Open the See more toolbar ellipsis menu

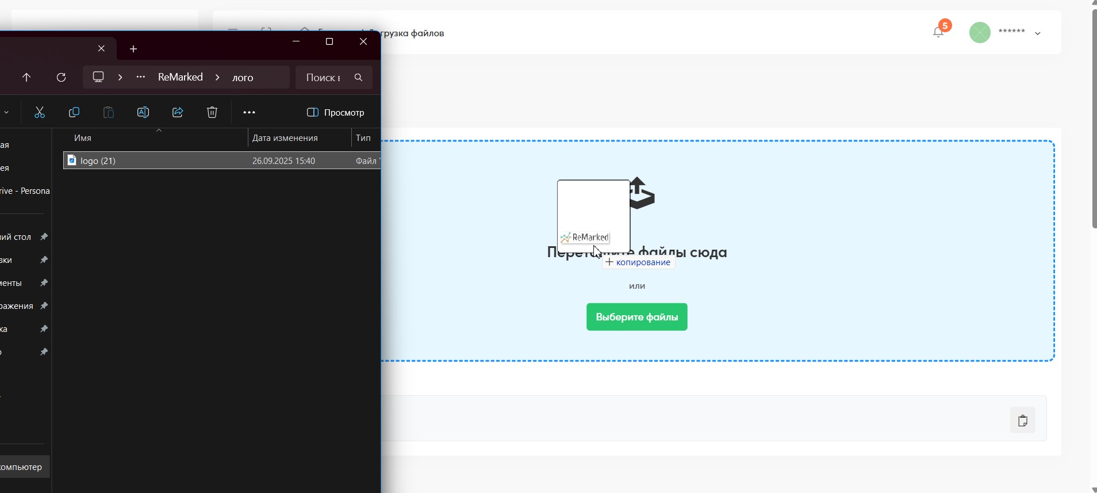(249, 112)
